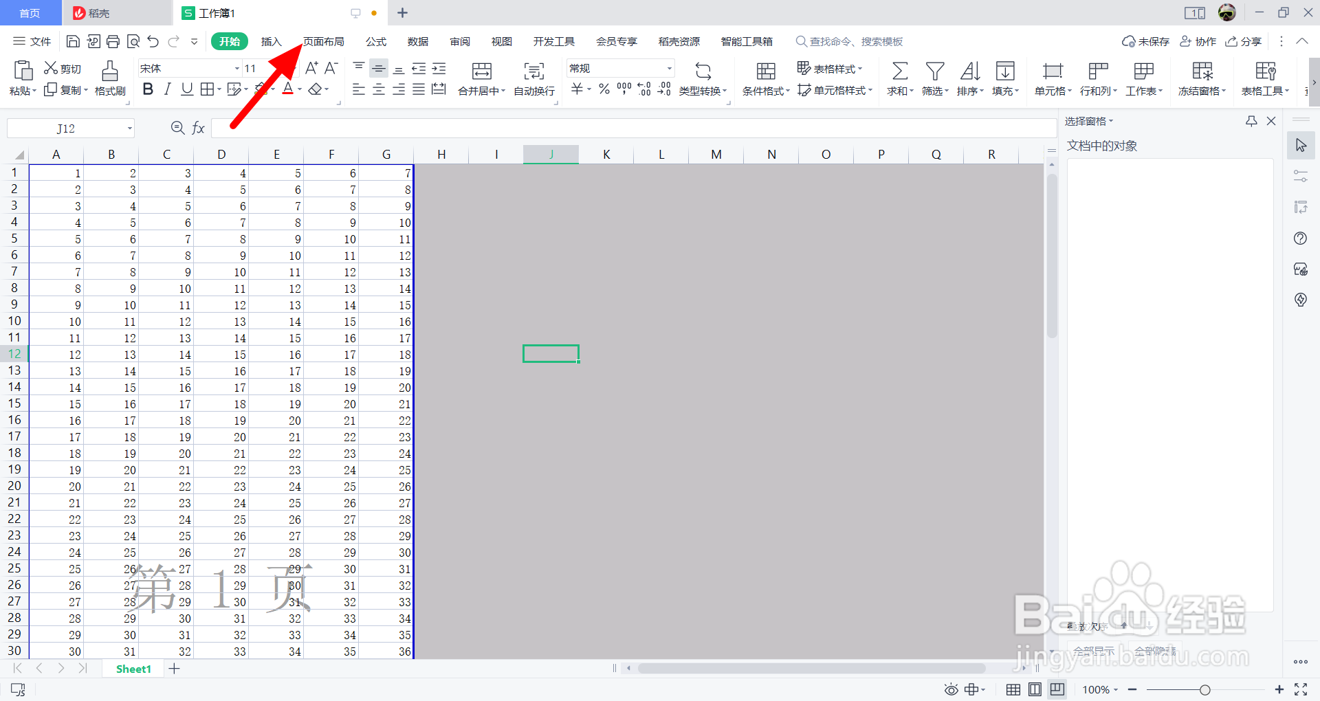
Task: Open Conditional Formatting (条件格式)
Action: pos(766,78)
